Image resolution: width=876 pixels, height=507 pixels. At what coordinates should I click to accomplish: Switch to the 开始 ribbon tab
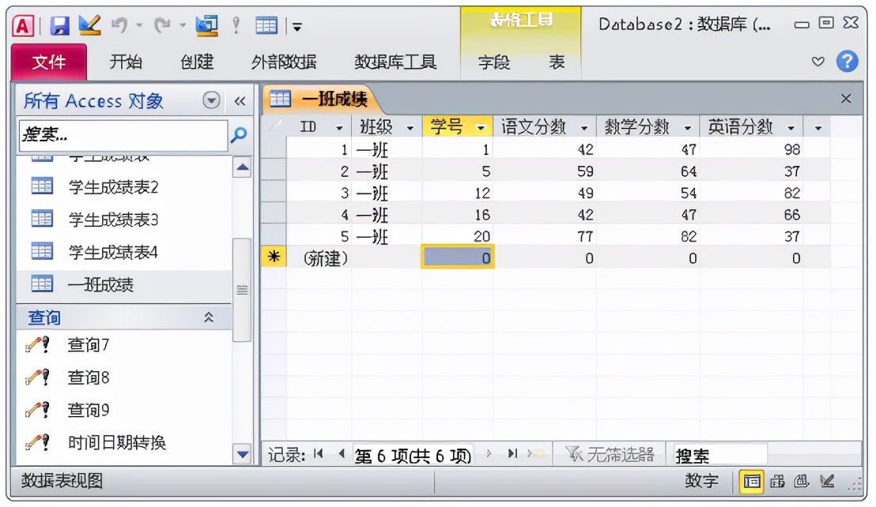point(126,62)
